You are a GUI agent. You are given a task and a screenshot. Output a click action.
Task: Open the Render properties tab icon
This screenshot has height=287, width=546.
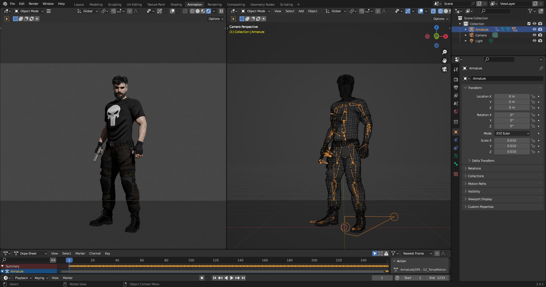click(456, 79)
